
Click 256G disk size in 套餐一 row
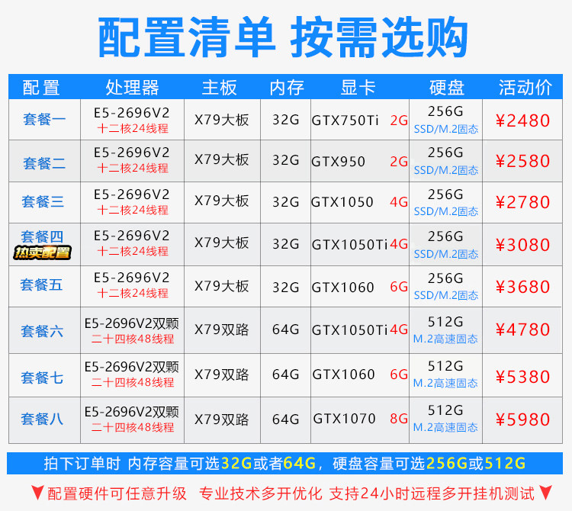click(445, 111)
